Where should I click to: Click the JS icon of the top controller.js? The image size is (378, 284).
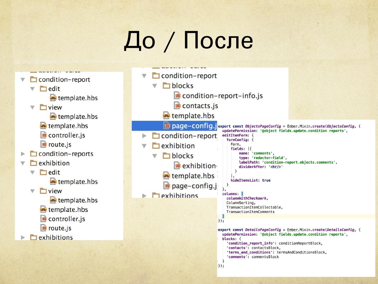point(44,135)
